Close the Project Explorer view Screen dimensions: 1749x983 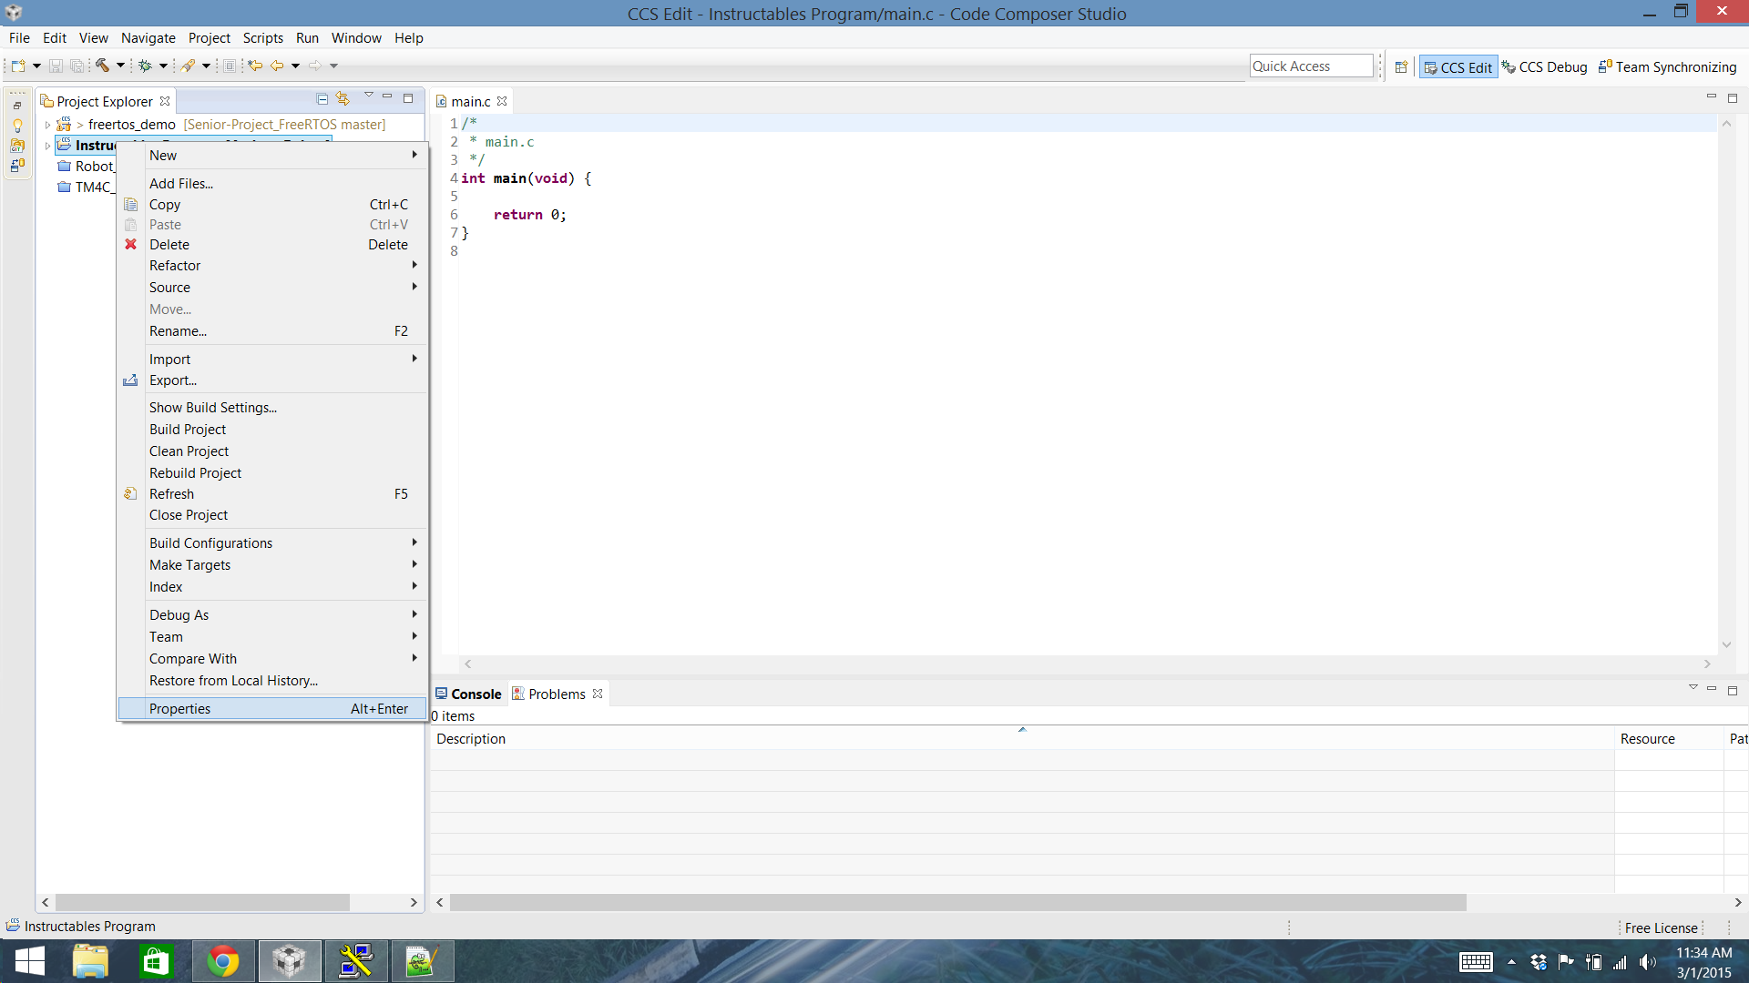(x=165, y=101)
